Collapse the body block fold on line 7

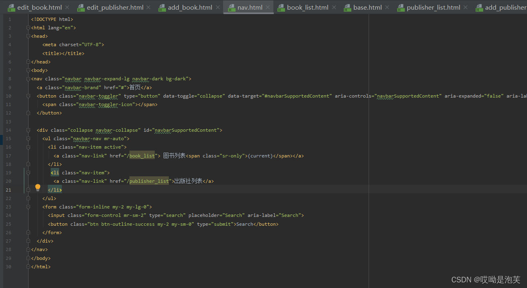coord(28,70)
